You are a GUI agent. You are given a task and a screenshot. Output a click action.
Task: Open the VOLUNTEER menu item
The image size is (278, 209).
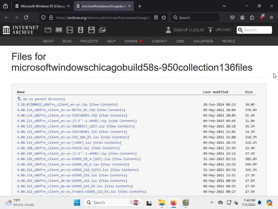coord(203,41)
